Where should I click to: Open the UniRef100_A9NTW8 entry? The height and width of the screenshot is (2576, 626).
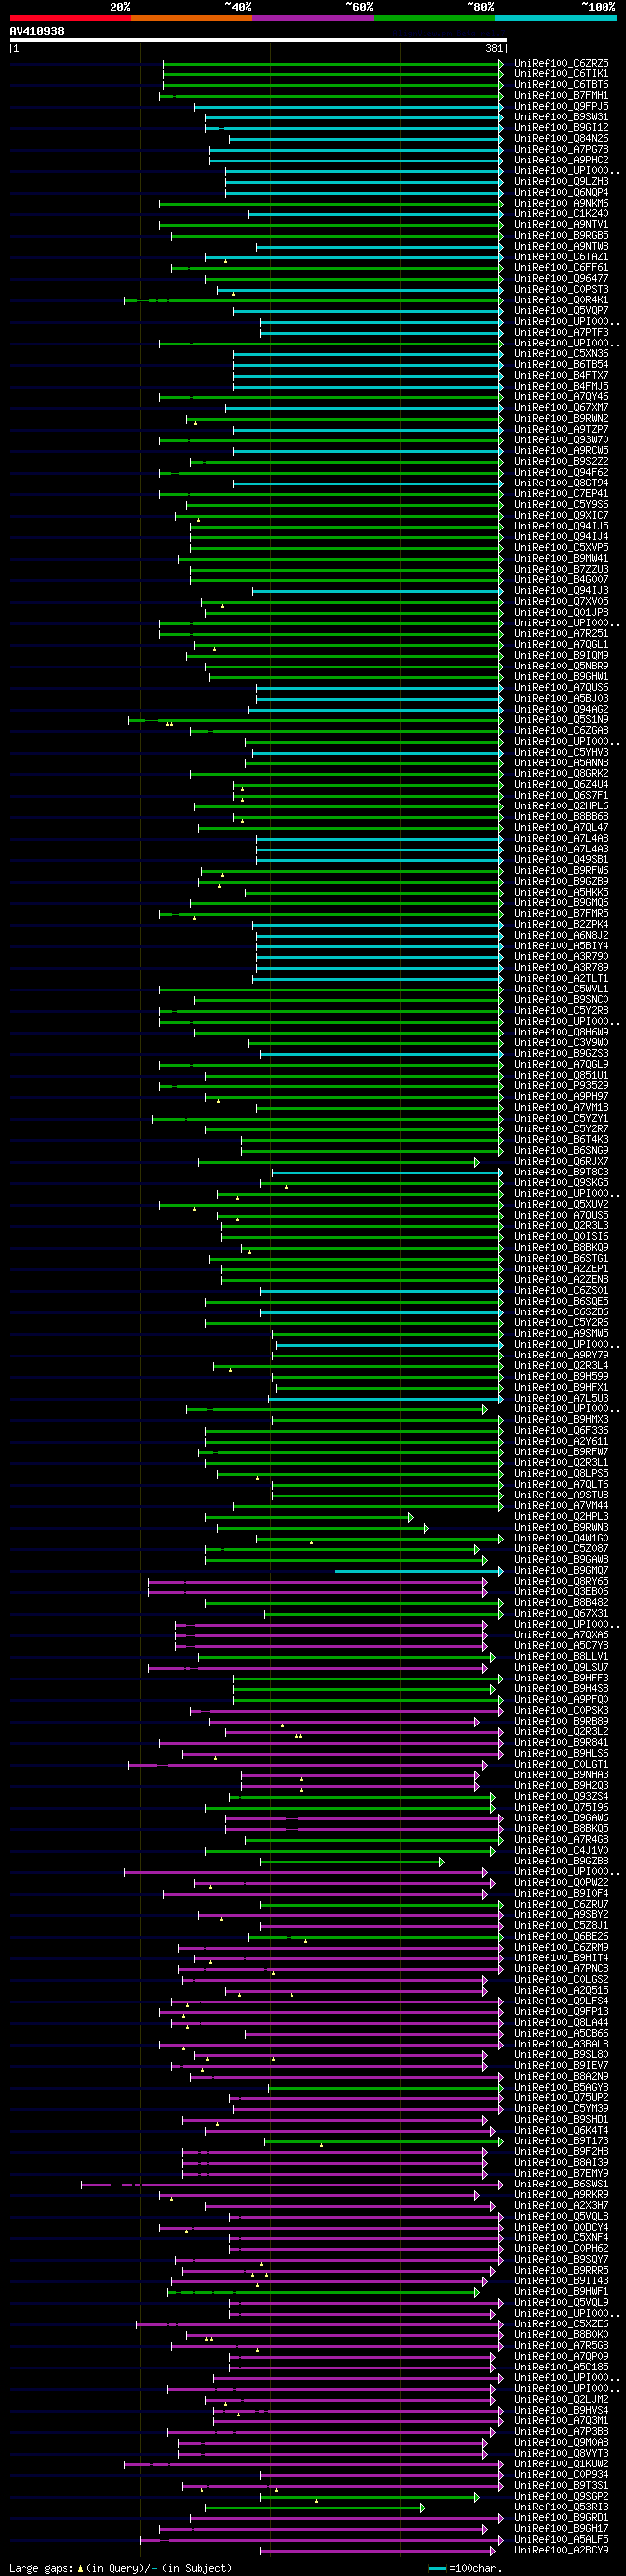[561, 247]
